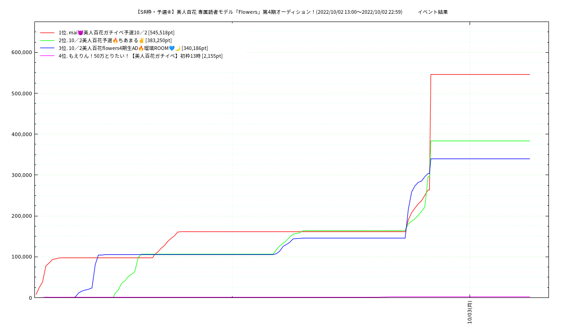
Task: Click the 600,000 y-axis label
Action: coord(21,52)
